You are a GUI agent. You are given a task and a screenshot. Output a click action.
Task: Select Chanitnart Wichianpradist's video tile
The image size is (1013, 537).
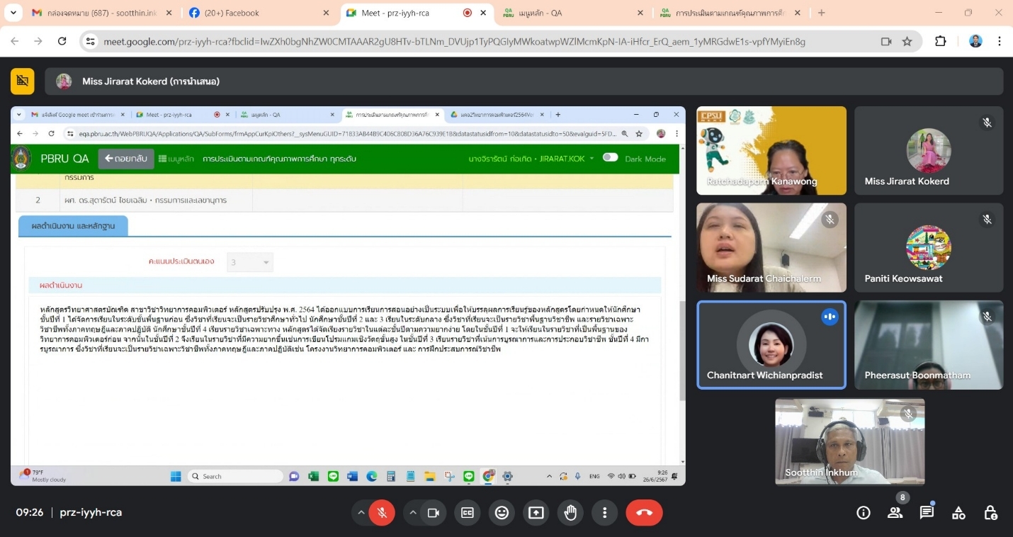(771, 345)
